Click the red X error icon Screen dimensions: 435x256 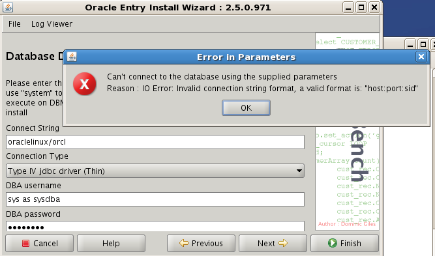[85, 83]
